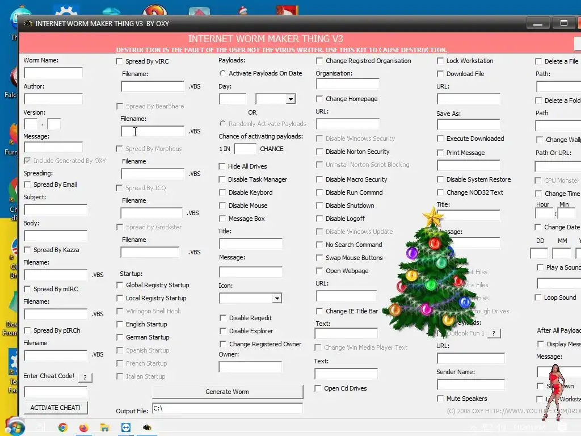581x436 pixels.
Task: Toggle Local Registry Startup checkbox
Action: click(120, 298)
